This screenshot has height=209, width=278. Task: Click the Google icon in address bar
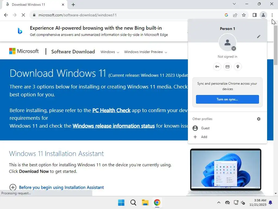(x=226, y=15)
